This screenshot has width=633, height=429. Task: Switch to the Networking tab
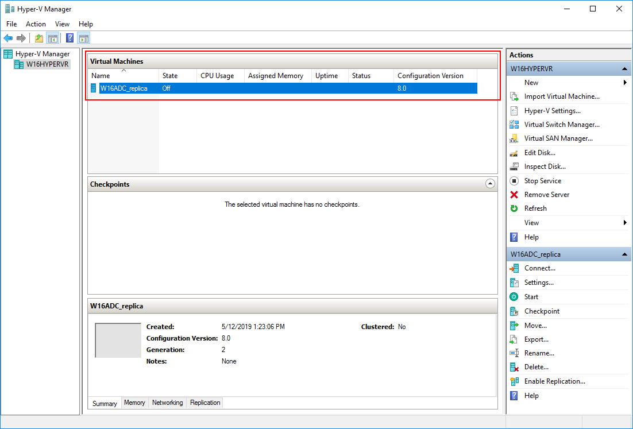coord(168,403)
